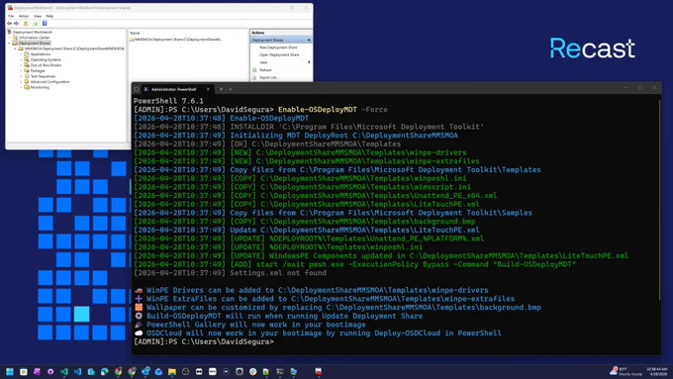Screen dimensions: 673x379
Task: Click the blue Help toolbar icon
Action: pyautogui.click(x=45, y=23)
